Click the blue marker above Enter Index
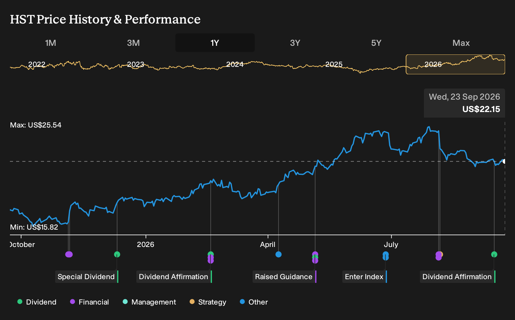 click(x=385, y=254)
